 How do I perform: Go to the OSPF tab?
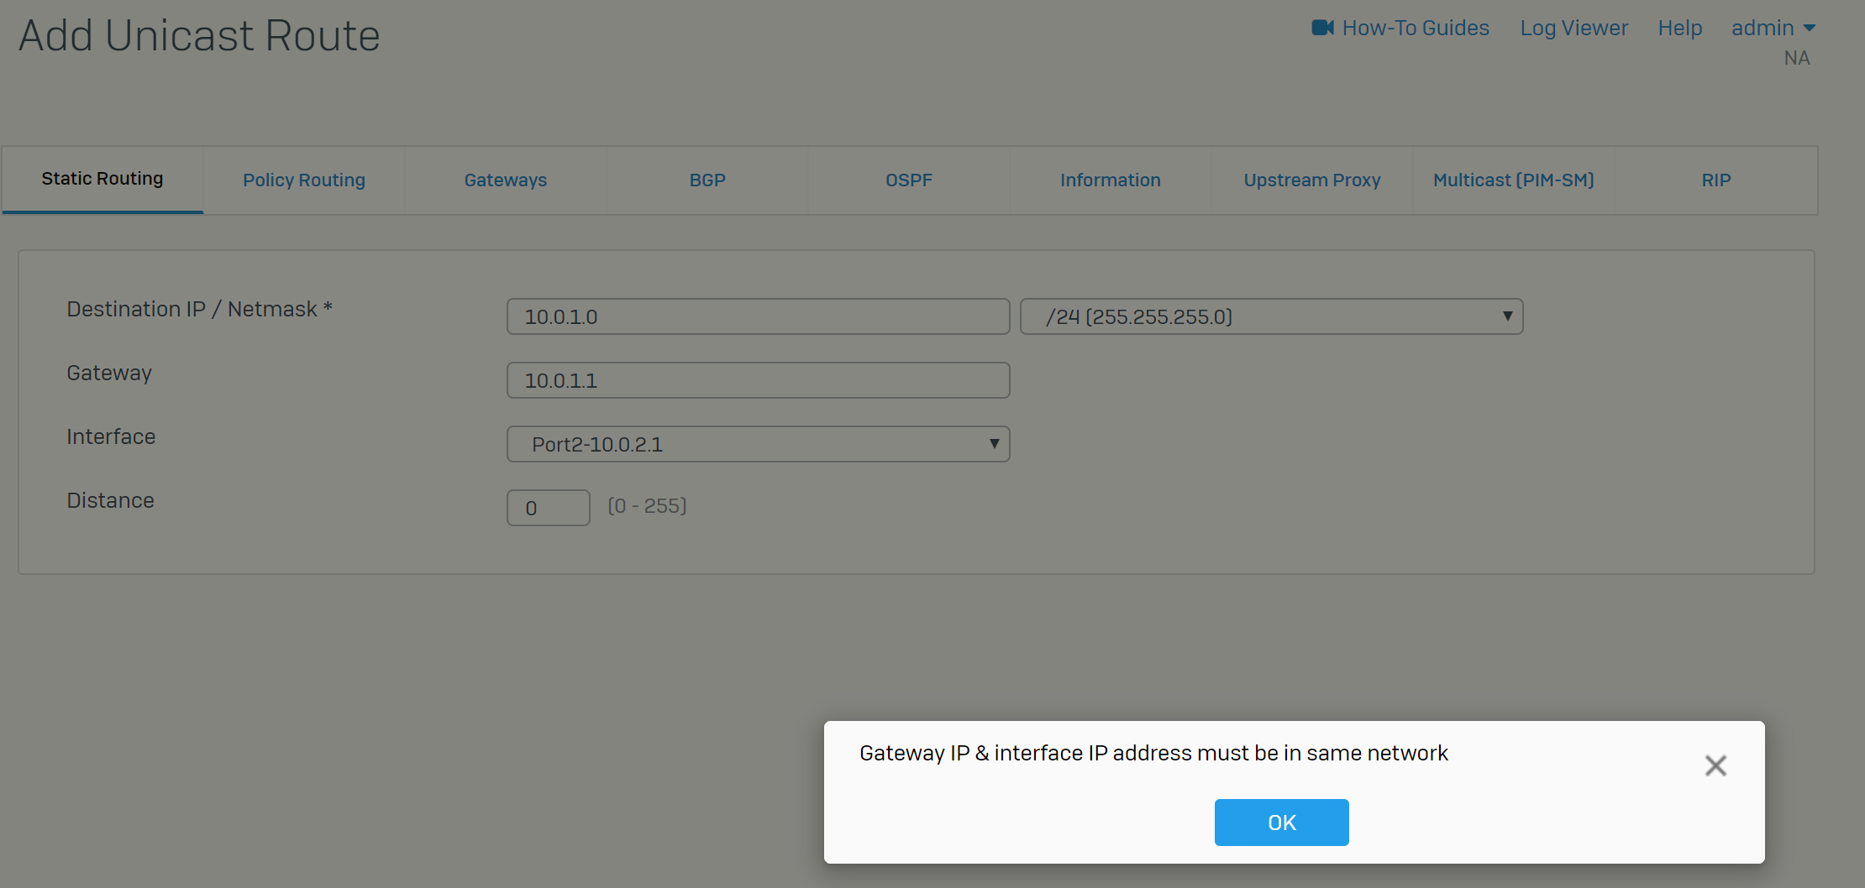[909, 180]
